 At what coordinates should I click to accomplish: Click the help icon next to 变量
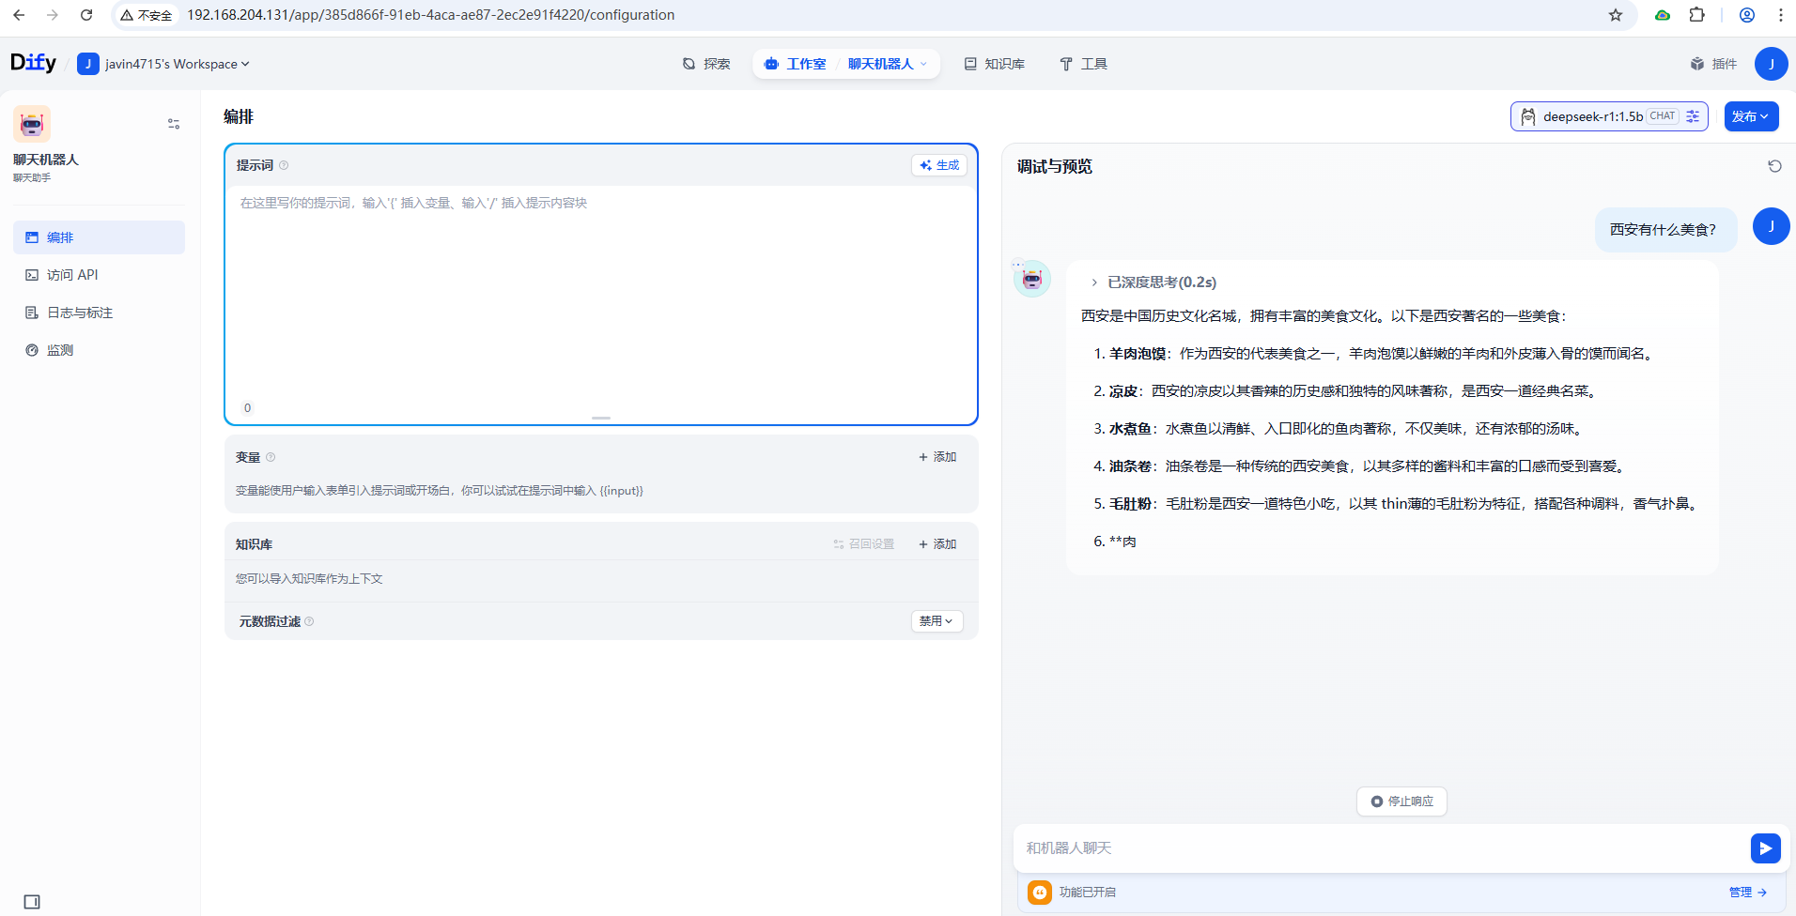pos(271,457)
